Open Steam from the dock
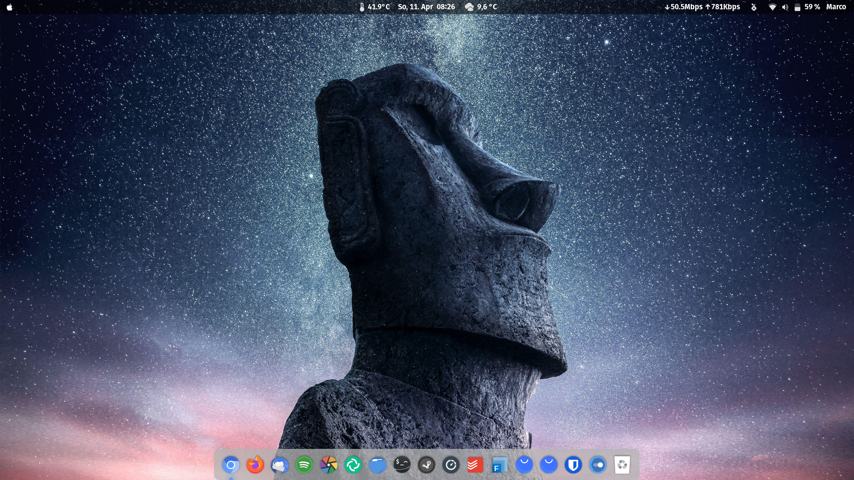 pos(427,465)
